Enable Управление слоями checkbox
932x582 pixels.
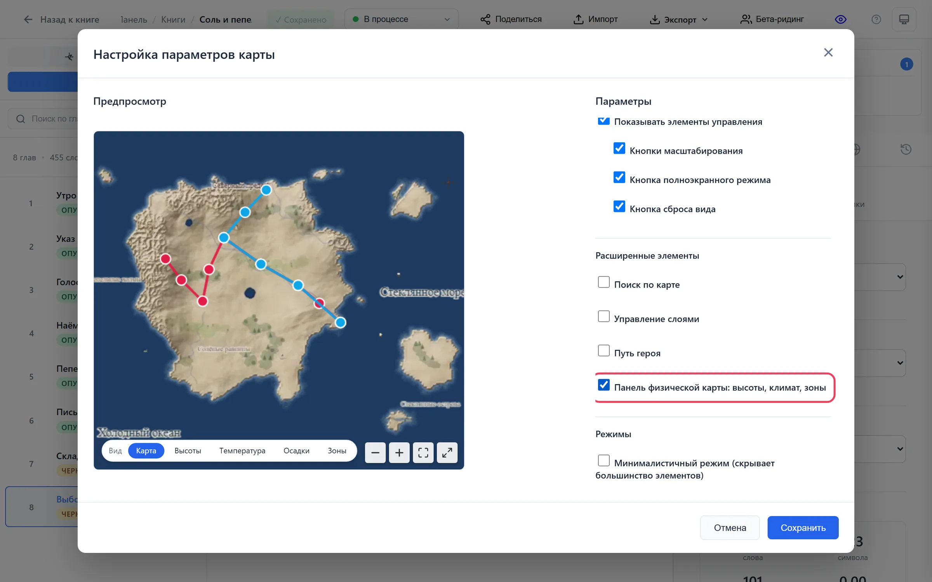(x=603, y=316)
